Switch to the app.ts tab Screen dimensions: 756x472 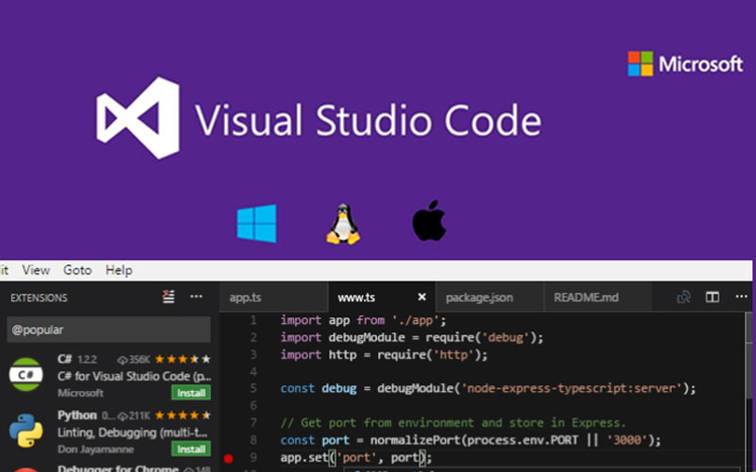click(x=245, y=298)
